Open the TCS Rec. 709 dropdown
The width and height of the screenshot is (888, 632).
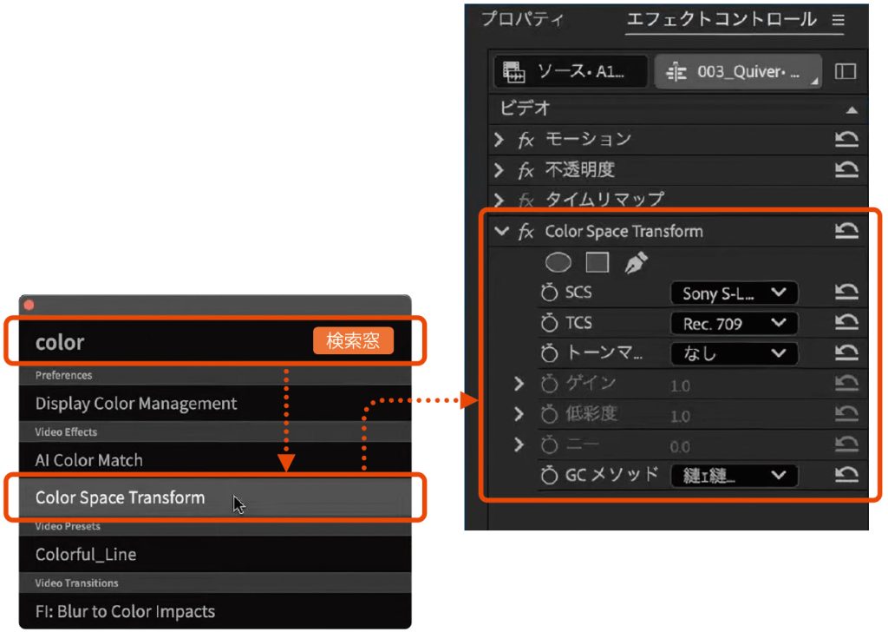tap(734, 324)
